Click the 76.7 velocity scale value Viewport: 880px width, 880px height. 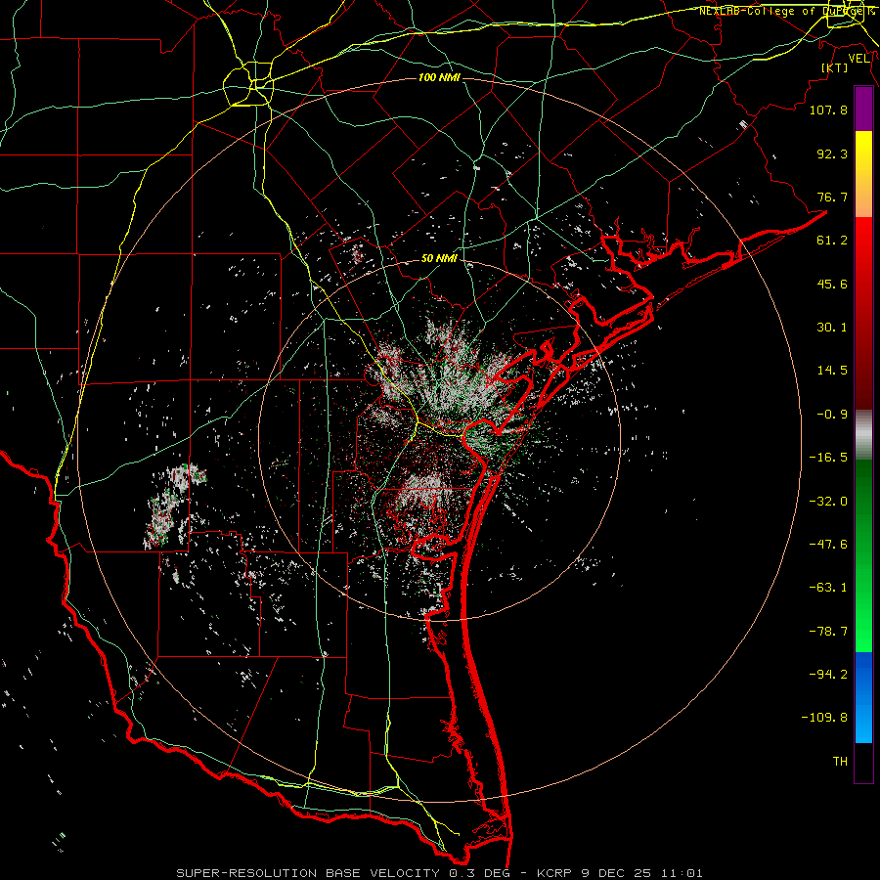coord(832,197)
